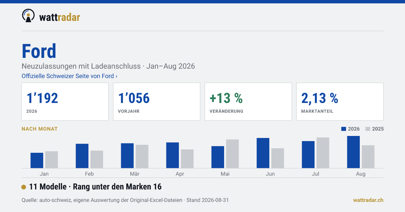Click the 'Jun' axis label
This screenshot has width=405, height=212.
click(270, 174)
